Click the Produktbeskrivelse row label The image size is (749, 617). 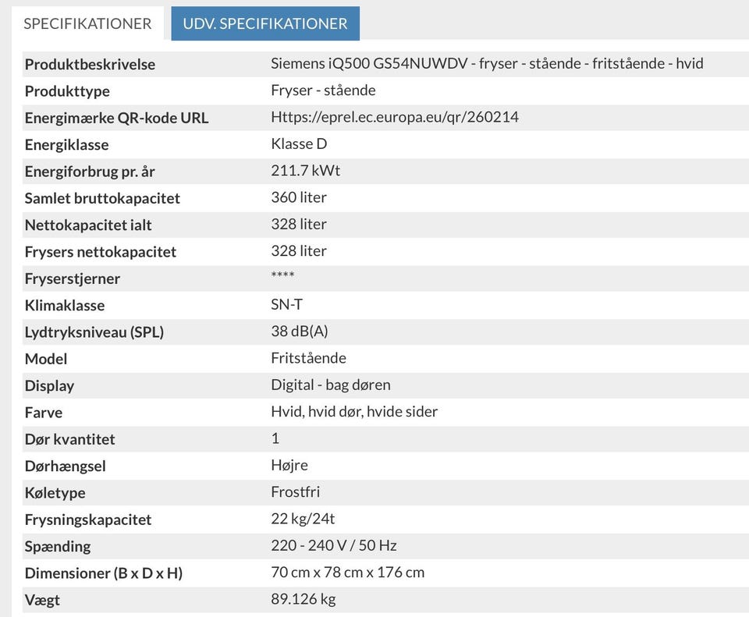tap(90, 65)
